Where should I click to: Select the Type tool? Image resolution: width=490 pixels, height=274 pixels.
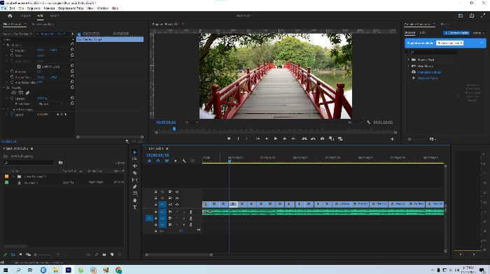134,207
